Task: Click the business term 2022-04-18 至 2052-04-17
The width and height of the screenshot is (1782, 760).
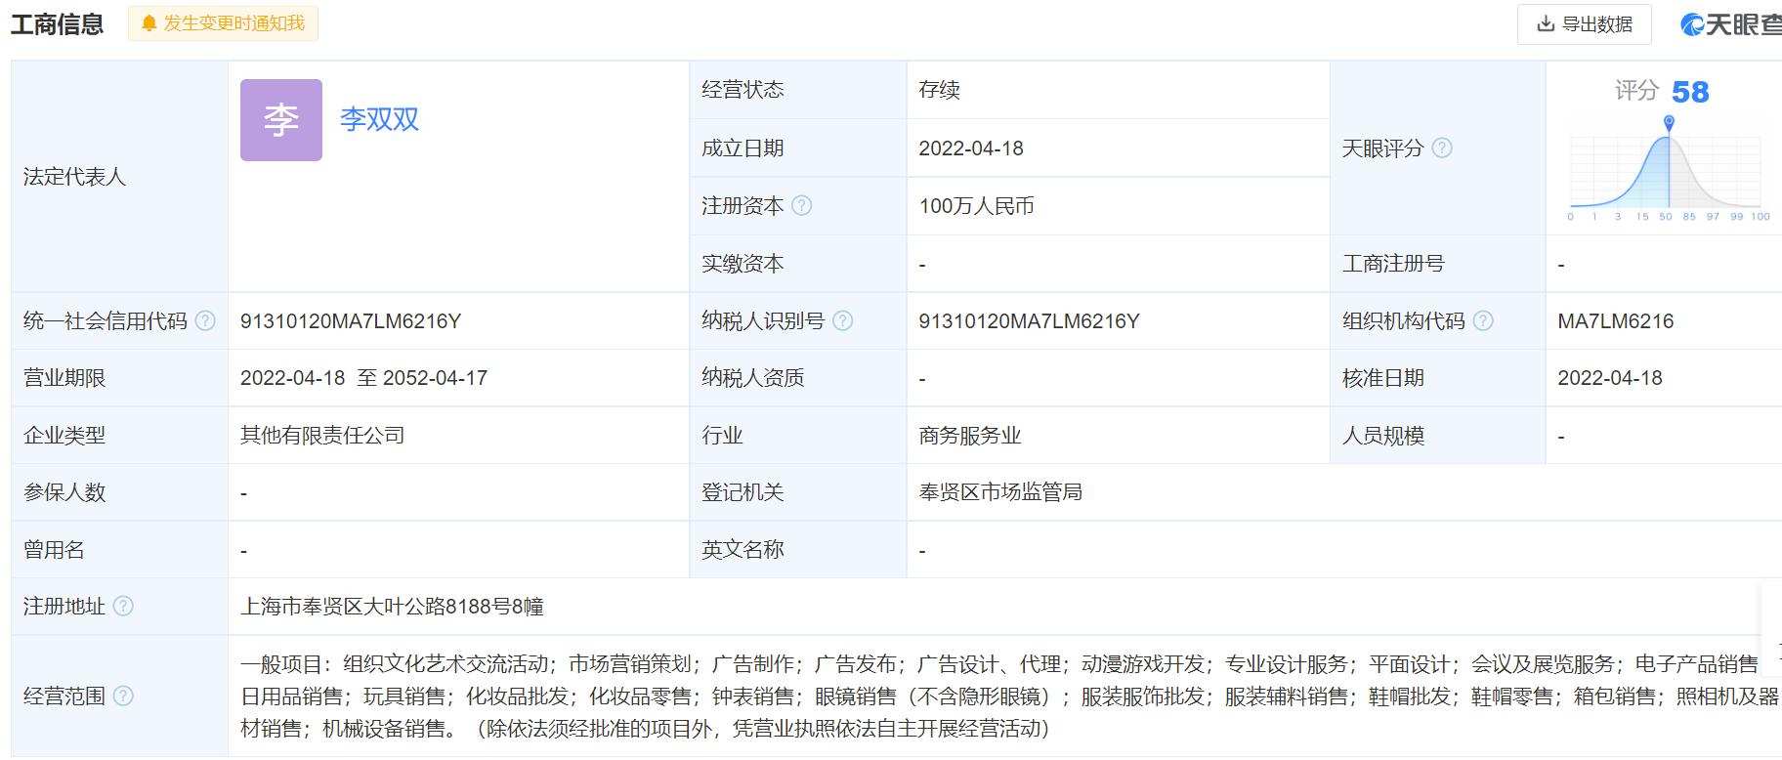Action: tap(363, 378)
